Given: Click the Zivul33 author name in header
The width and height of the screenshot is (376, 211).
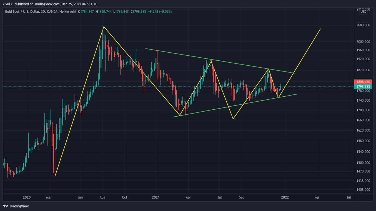Looking at the screenshot, I should pyautogui.click(x=8, y=4).
